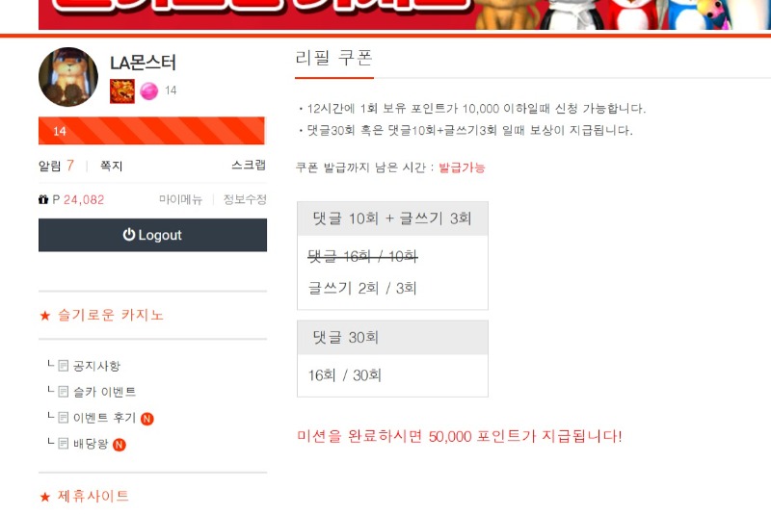
Task: Click the top red banner image
Action: pos(405,14)
